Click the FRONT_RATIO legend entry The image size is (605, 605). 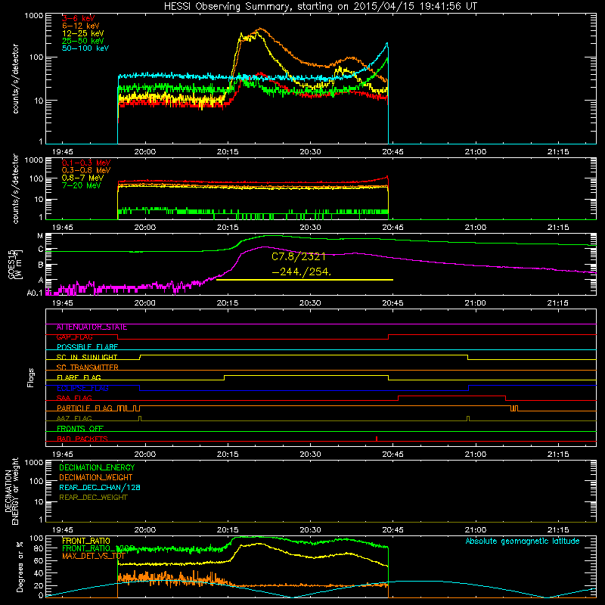(x=86, y=541)
